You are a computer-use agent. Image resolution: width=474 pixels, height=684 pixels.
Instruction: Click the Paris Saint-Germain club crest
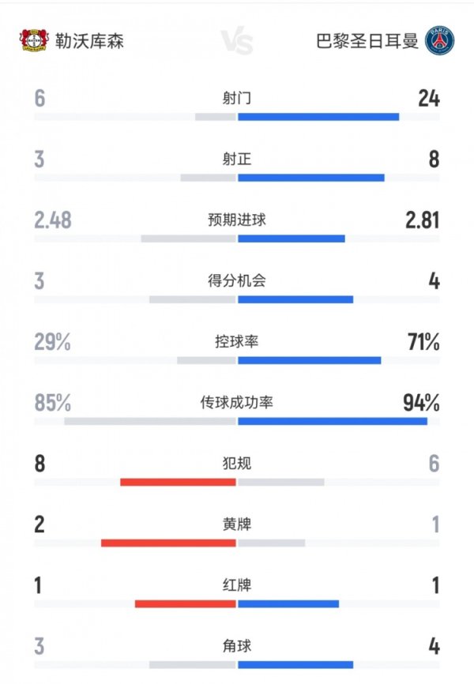tap(438, 41)
